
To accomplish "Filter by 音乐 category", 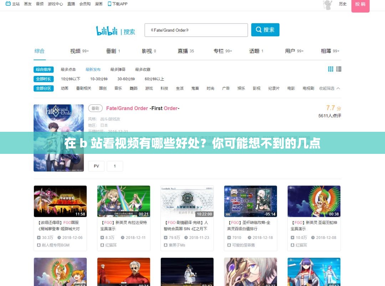I will coord(118,88).
